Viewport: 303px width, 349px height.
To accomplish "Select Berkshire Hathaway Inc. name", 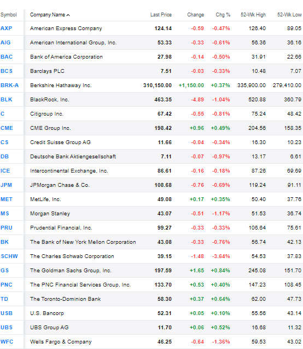I will 61,85.
